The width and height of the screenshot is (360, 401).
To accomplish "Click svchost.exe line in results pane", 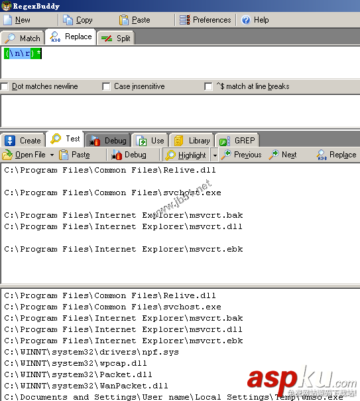I will click(x=113, y=307).
